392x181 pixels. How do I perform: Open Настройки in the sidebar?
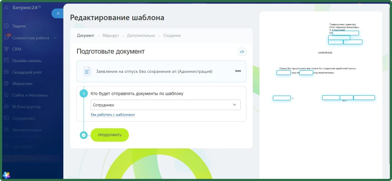point(22,147)
